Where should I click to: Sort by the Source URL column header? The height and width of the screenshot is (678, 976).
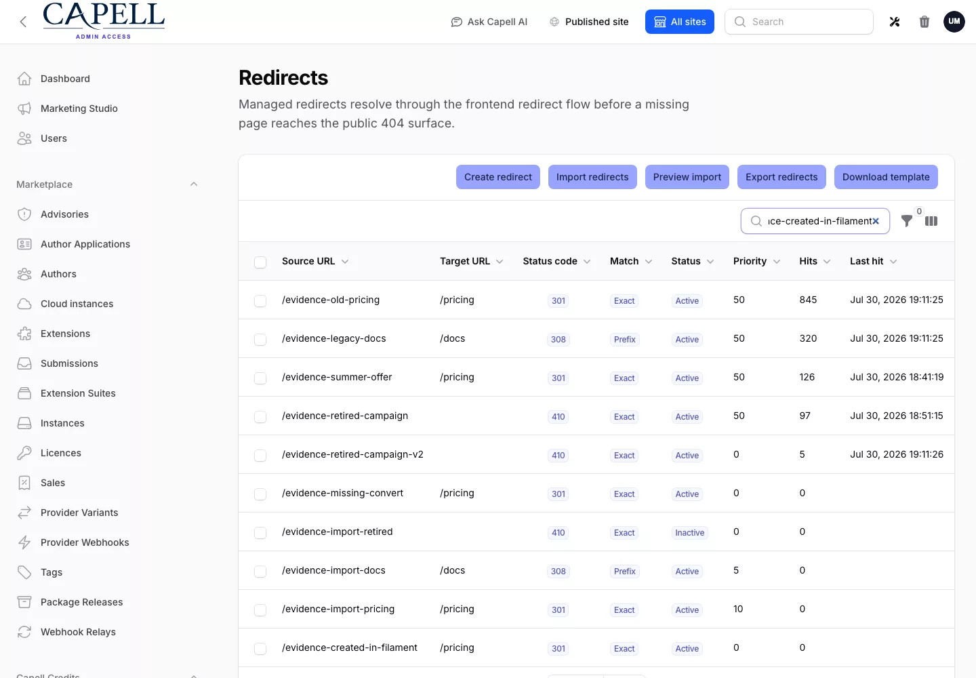click(x=315, y=261)
